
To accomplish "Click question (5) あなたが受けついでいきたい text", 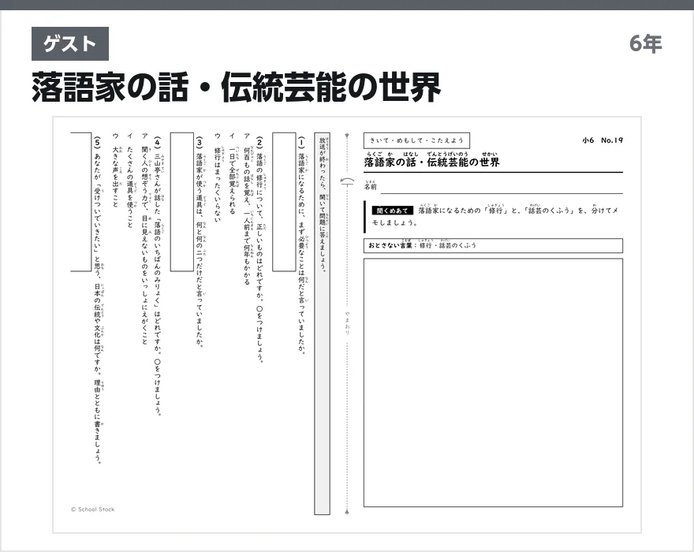I will 98,300.
